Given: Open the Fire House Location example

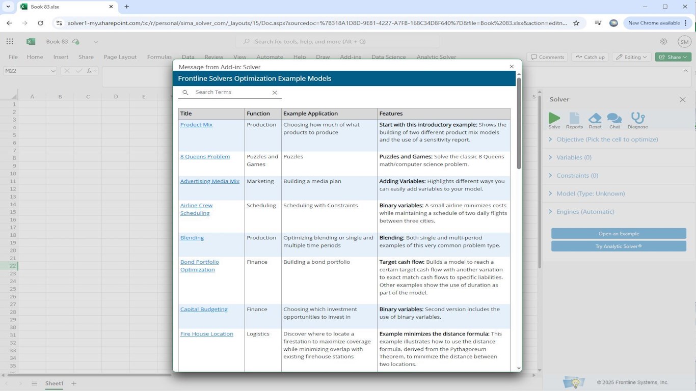Looking at the screenshot, I should [x=206, y=334].
